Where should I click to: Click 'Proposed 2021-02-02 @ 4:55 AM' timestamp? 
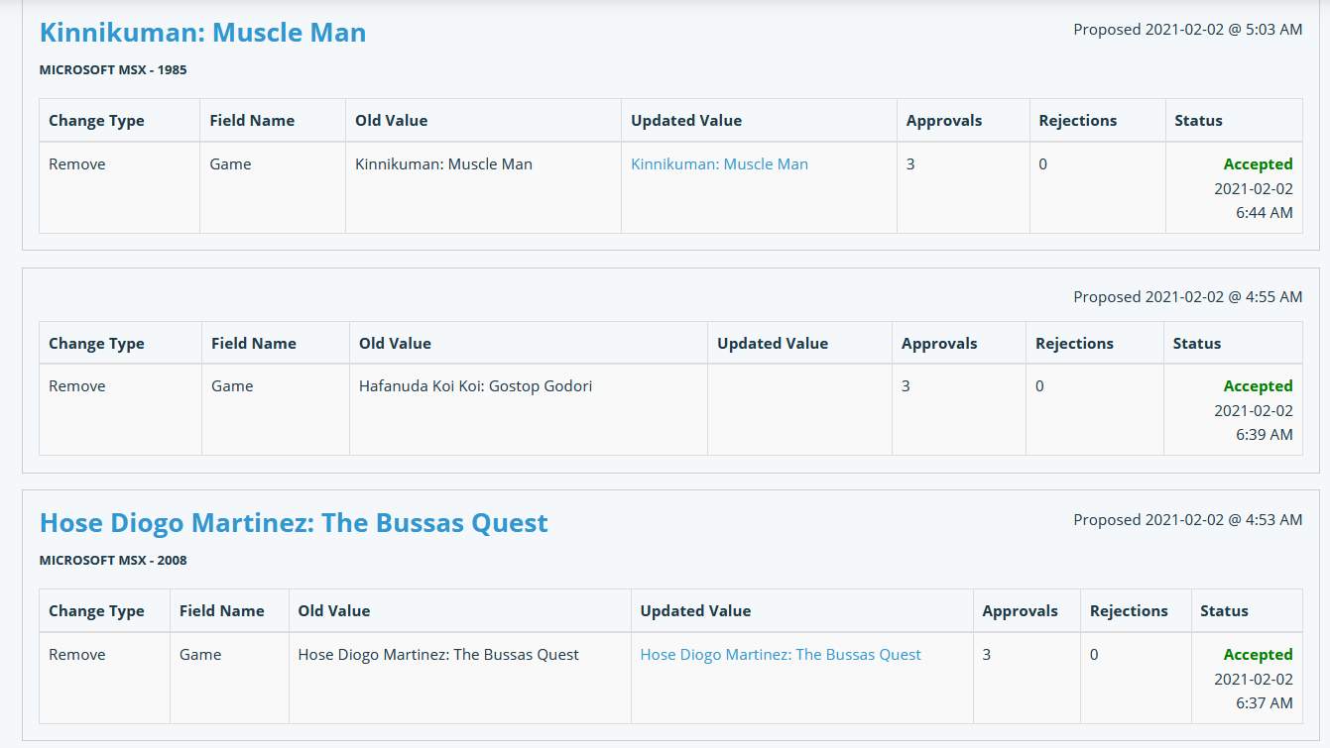[x=1188, y=297]
